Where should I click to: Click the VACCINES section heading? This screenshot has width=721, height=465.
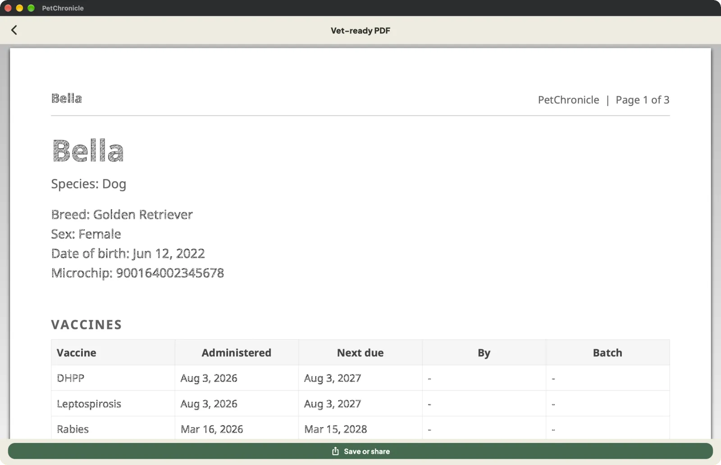coord(87,325)
